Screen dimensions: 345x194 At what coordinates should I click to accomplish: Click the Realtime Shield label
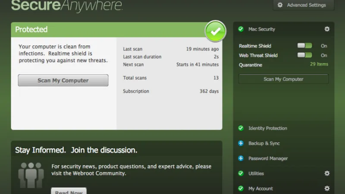point(255,46)
